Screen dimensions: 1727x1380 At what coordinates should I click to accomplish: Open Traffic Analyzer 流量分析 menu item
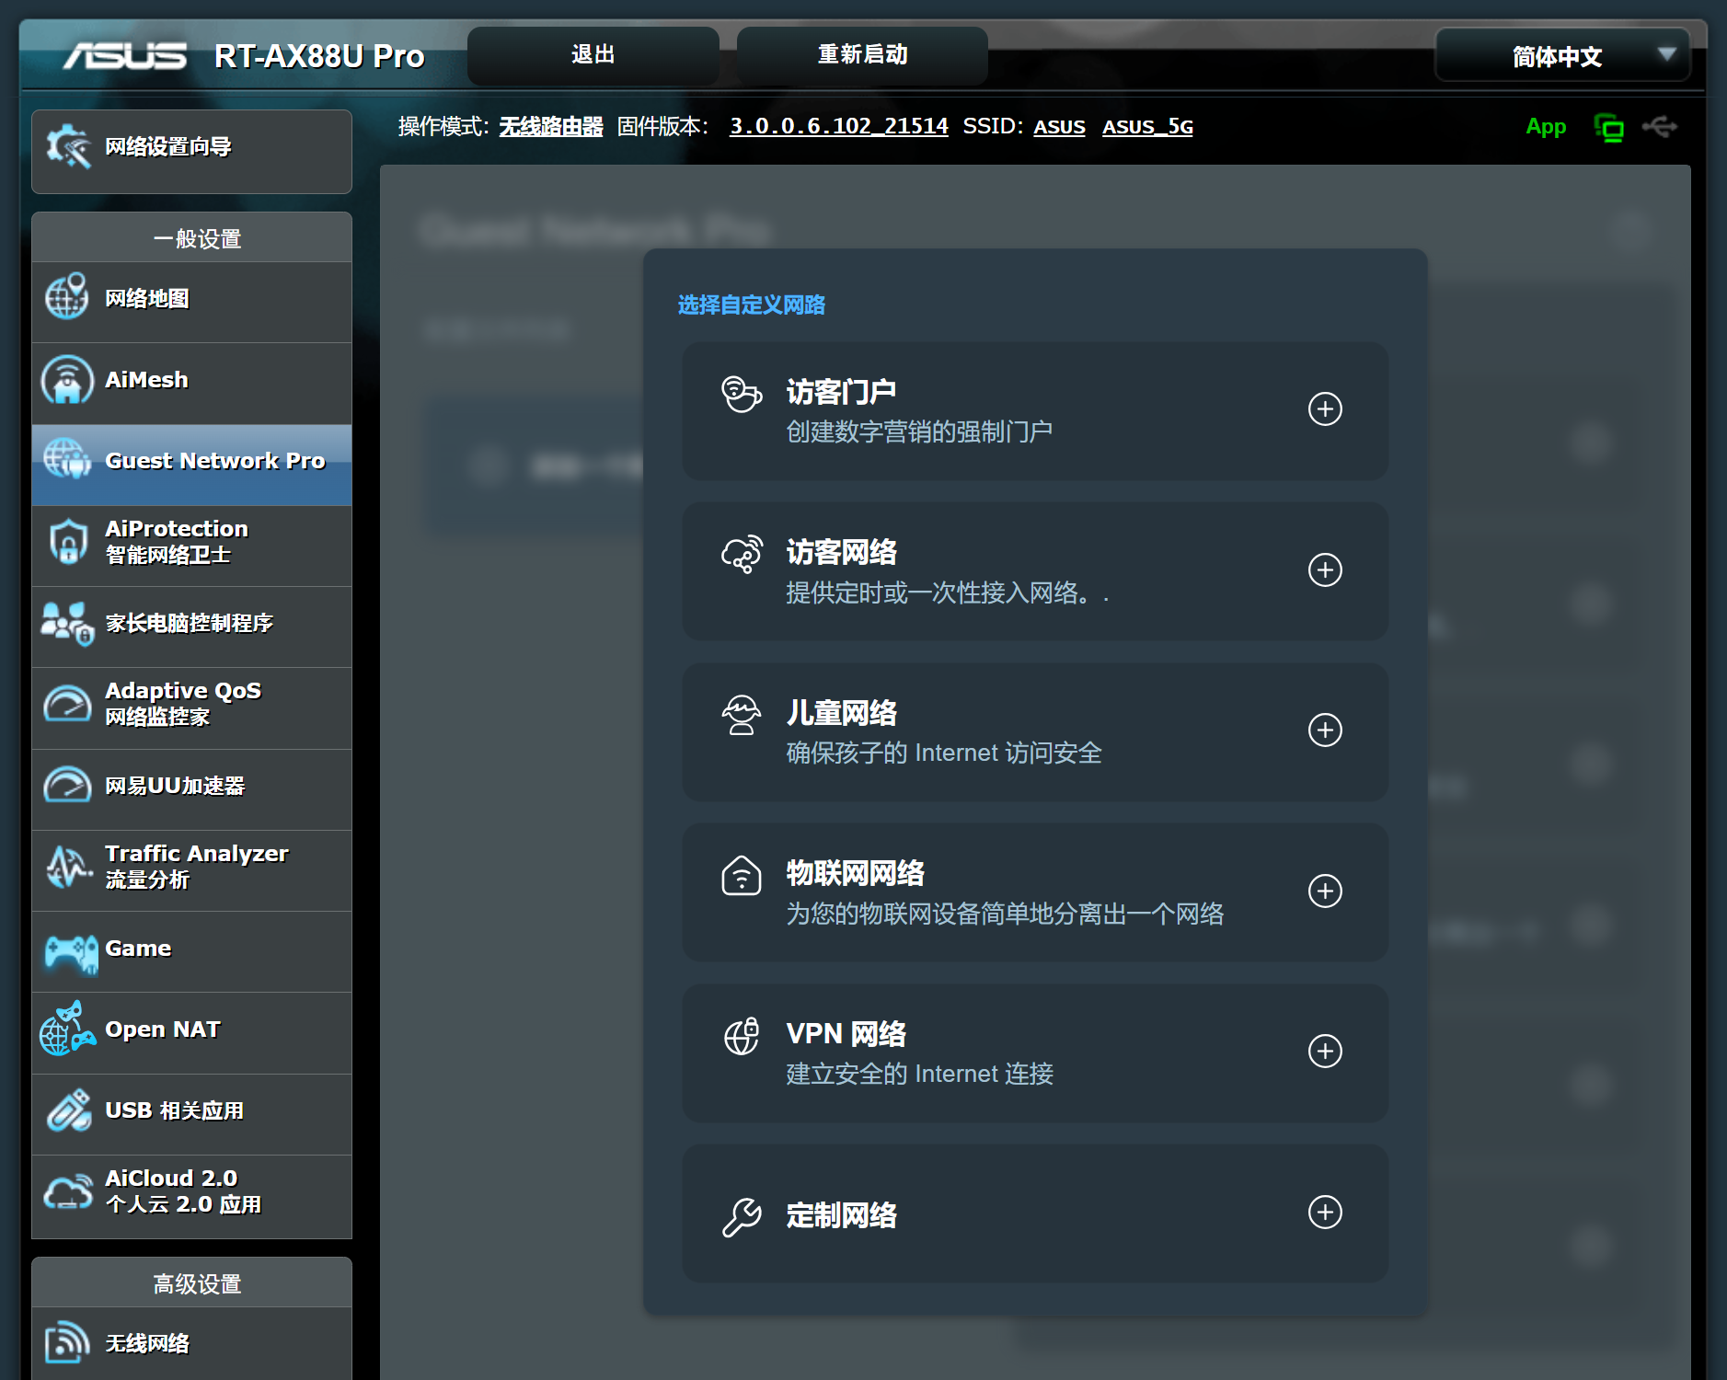click(x=191, y=870)
